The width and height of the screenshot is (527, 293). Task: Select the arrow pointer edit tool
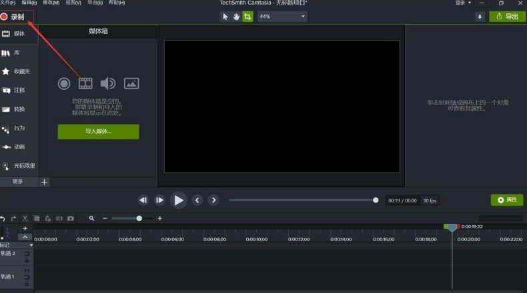[225, 17]
